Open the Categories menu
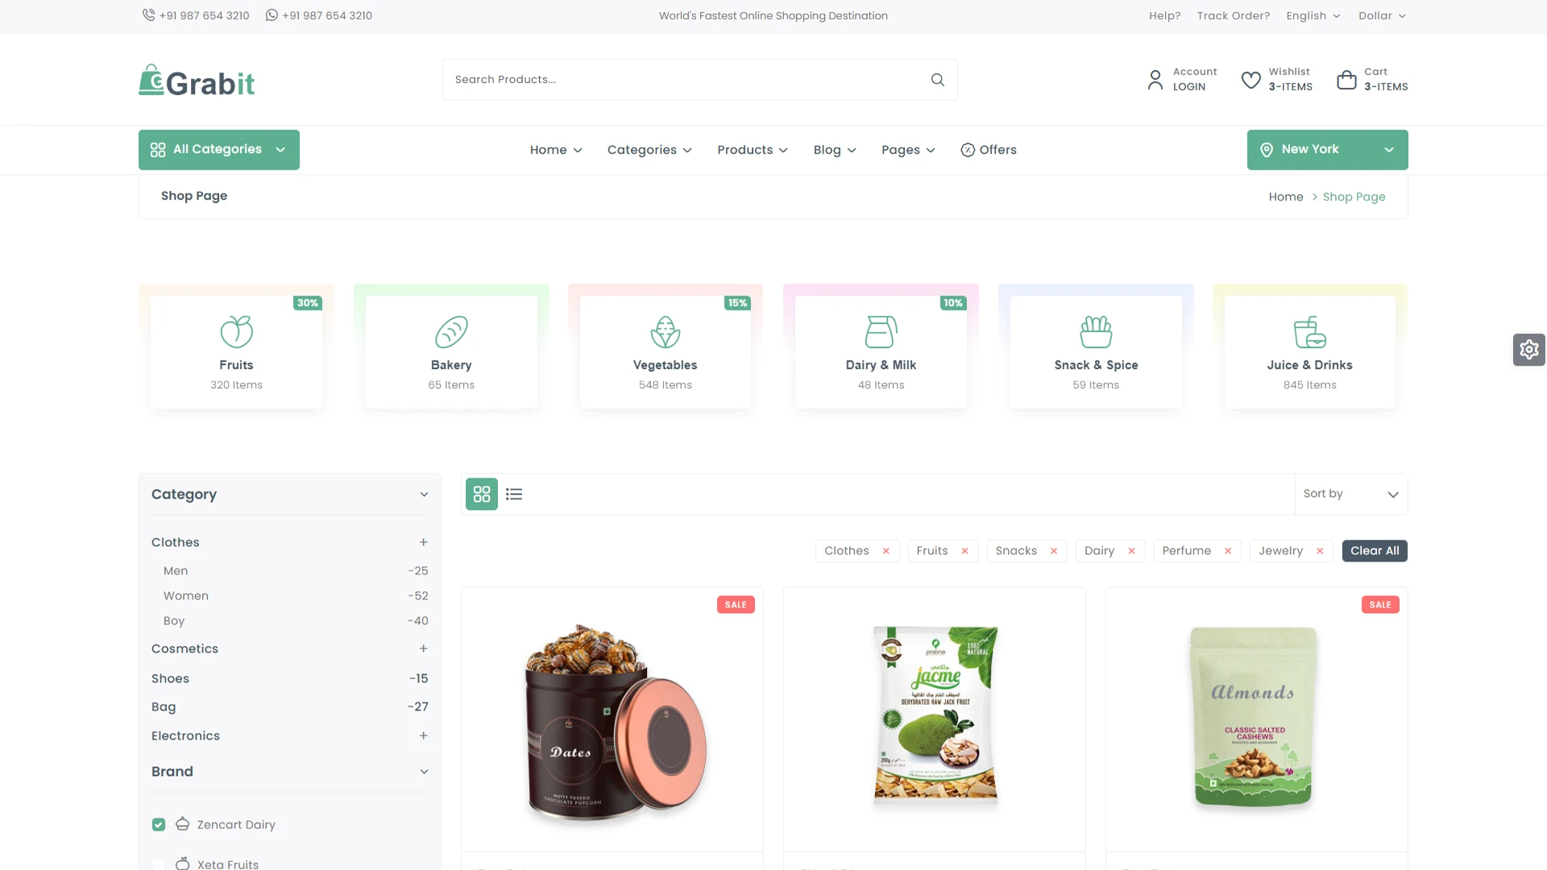 pyautogui.click(x=649, y=150)
